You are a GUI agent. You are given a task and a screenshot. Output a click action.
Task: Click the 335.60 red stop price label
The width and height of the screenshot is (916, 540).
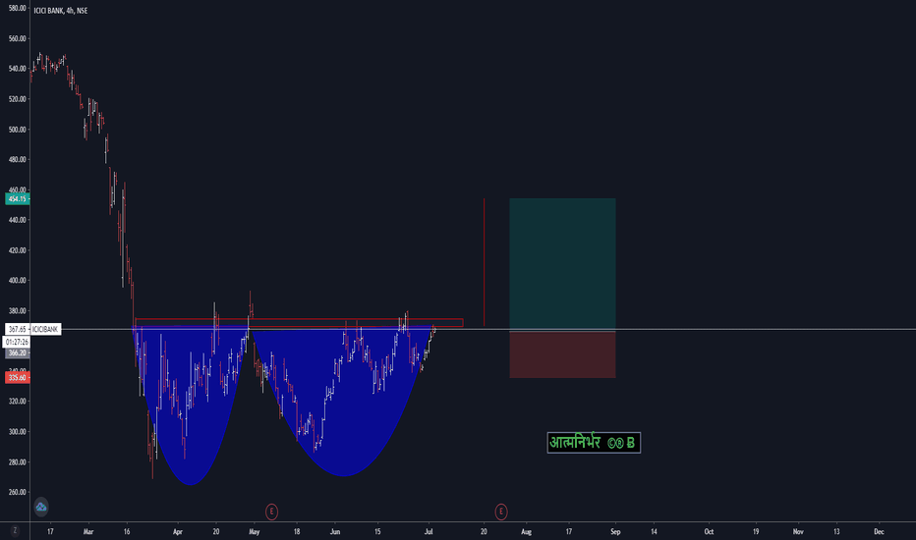pyautogui.click(x=17, y=378)
